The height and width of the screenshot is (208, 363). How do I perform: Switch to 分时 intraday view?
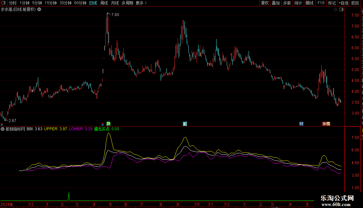(x=13, y=3)
